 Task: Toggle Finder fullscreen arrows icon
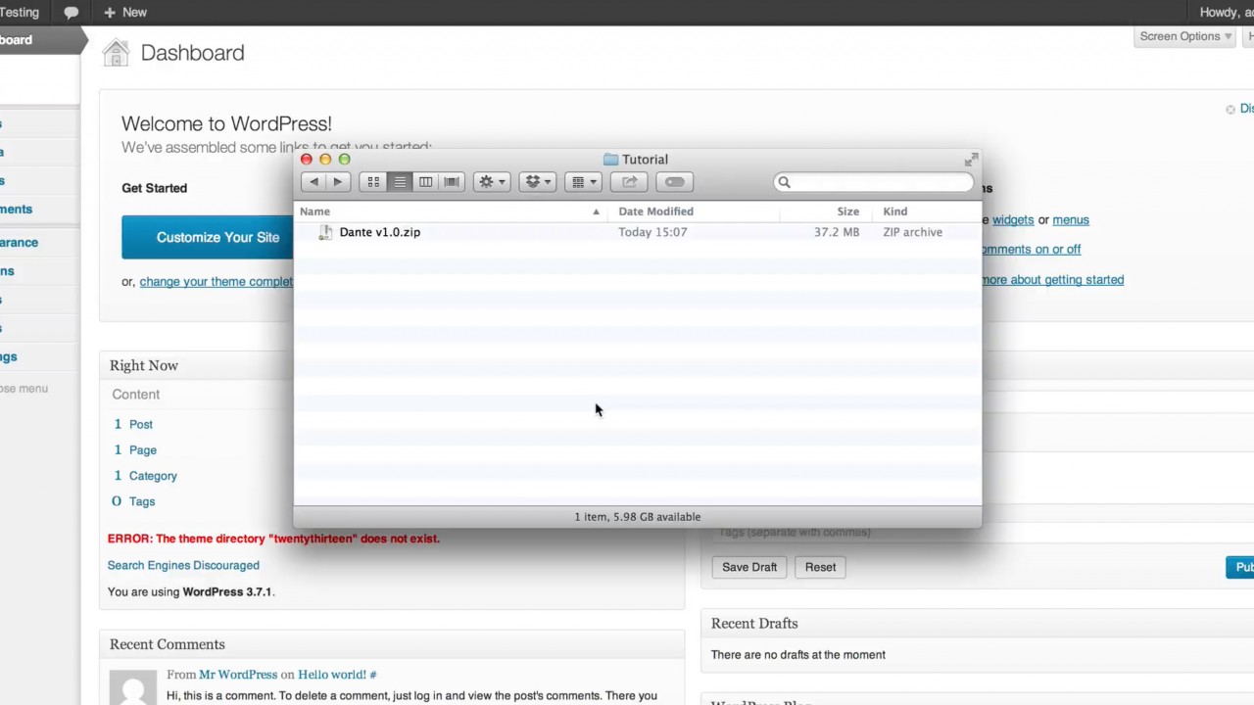click(x=971, y=160)
